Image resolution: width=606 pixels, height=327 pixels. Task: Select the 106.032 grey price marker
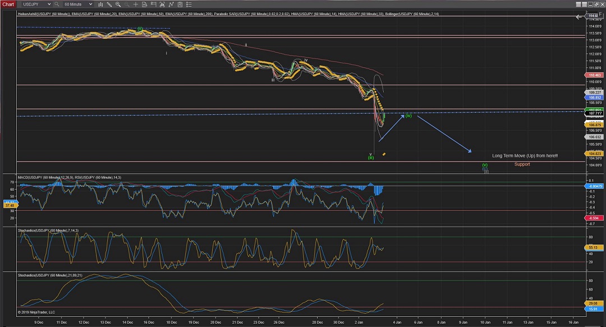pos(594,137)
